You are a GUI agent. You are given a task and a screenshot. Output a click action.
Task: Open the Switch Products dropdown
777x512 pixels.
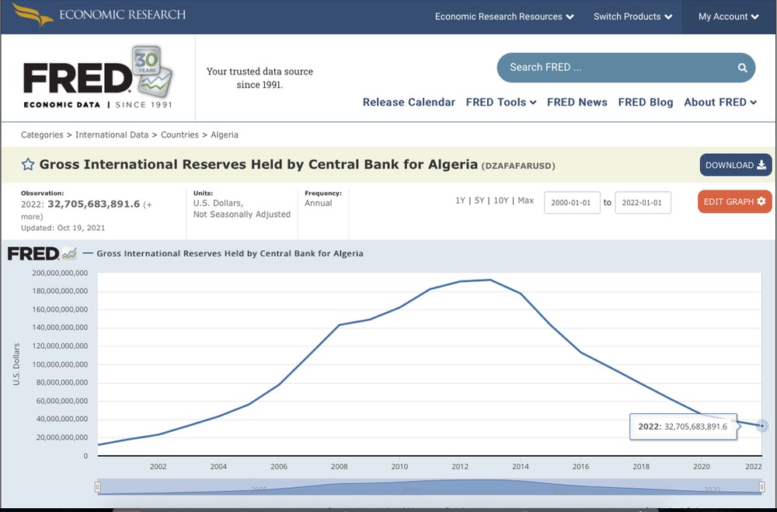[632, 16]
